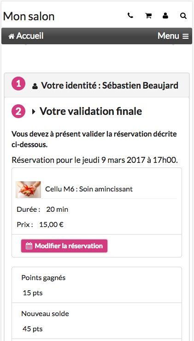Open the search magnifier icon

coord(183,16)
